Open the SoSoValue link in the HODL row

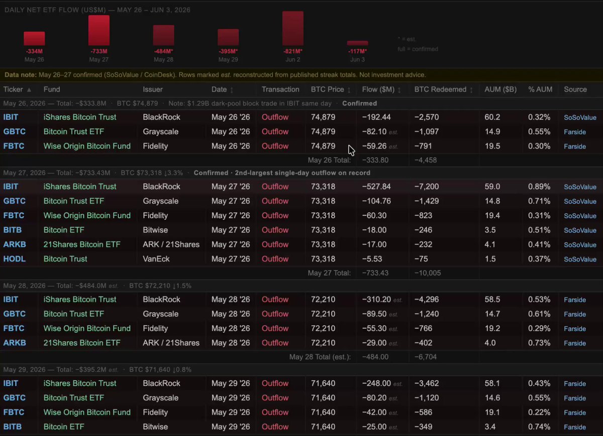(580, 259)
